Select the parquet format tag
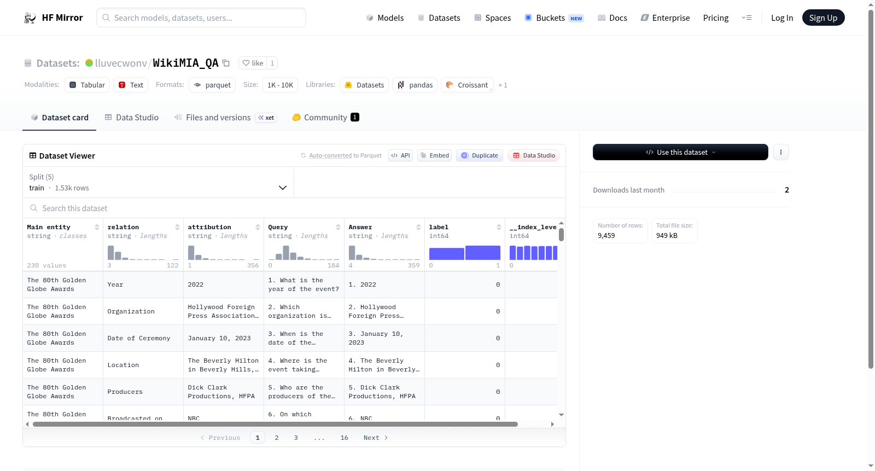The width and height of the screenshot is (875, 471). pyautogui.click(x=212, y=85)
